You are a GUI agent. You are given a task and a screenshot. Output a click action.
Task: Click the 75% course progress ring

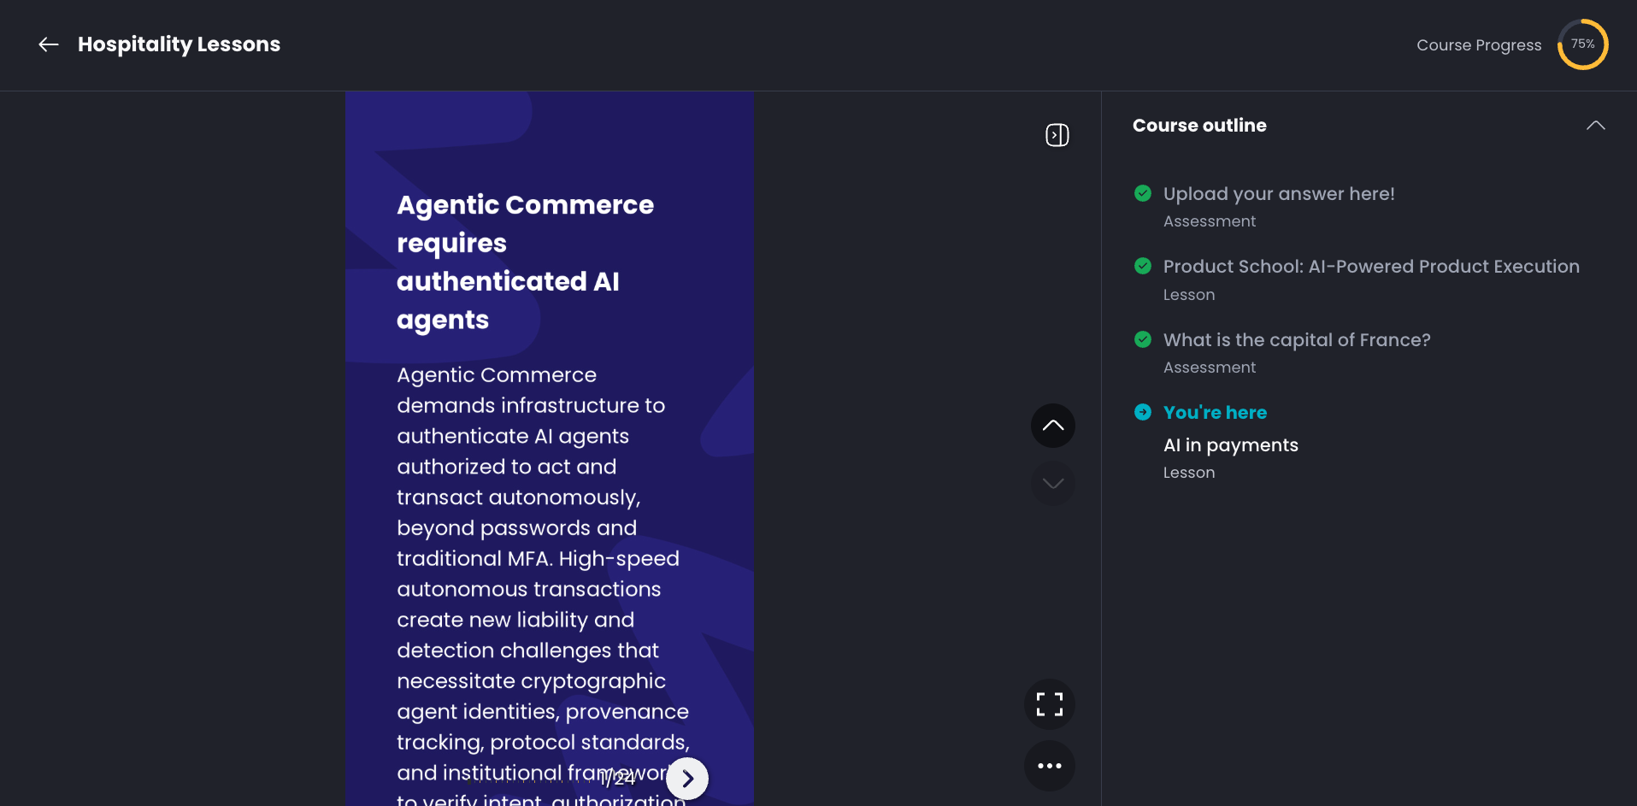coord(1582,44)
